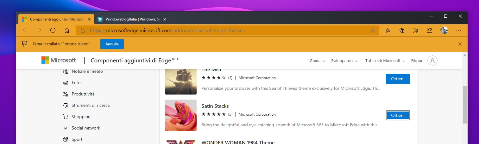
Task: Select Social network category
Action: click(x=86, y=128)
